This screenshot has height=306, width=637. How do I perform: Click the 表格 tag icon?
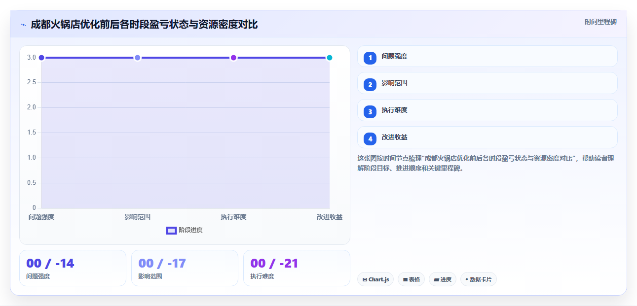point(405,279)
